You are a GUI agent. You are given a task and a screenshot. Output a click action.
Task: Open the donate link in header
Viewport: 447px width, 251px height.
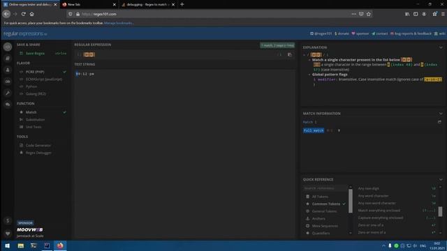[x=342, y=33]
